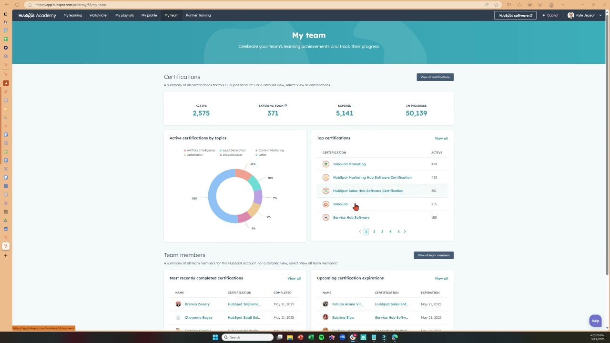Click the Inbound certification badge icon
The height and width of the screenshot is (343, 610).
point(326,204)
